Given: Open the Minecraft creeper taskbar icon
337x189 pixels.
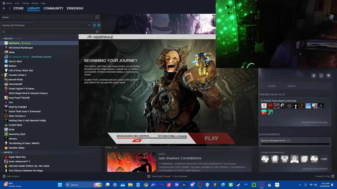Looking at the screenshot, I should (254, 185).
